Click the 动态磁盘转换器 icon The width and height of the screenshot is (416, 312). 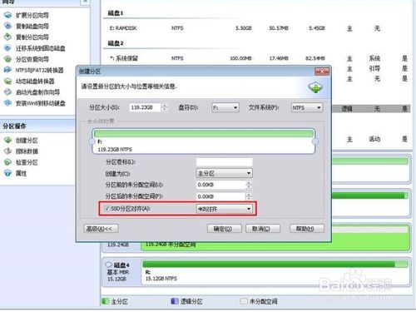(7, 81)
